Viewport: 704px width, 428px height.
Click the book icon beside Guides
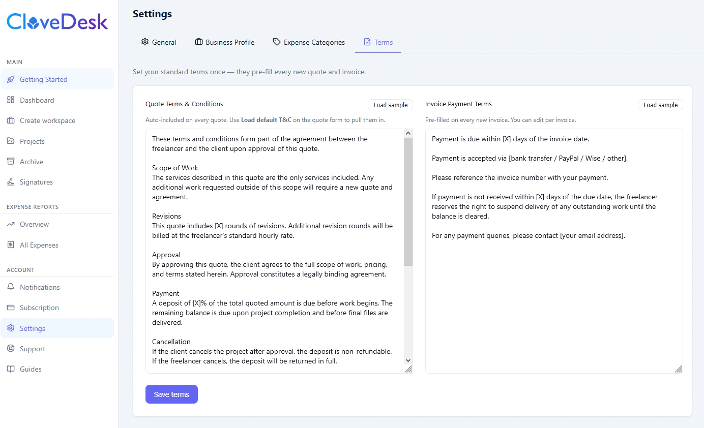(x=11, y=369)
